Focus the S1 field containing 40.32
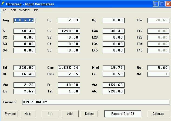Image resolution: width=171 pixels, height=121 pixels. [x=24, y=31]
